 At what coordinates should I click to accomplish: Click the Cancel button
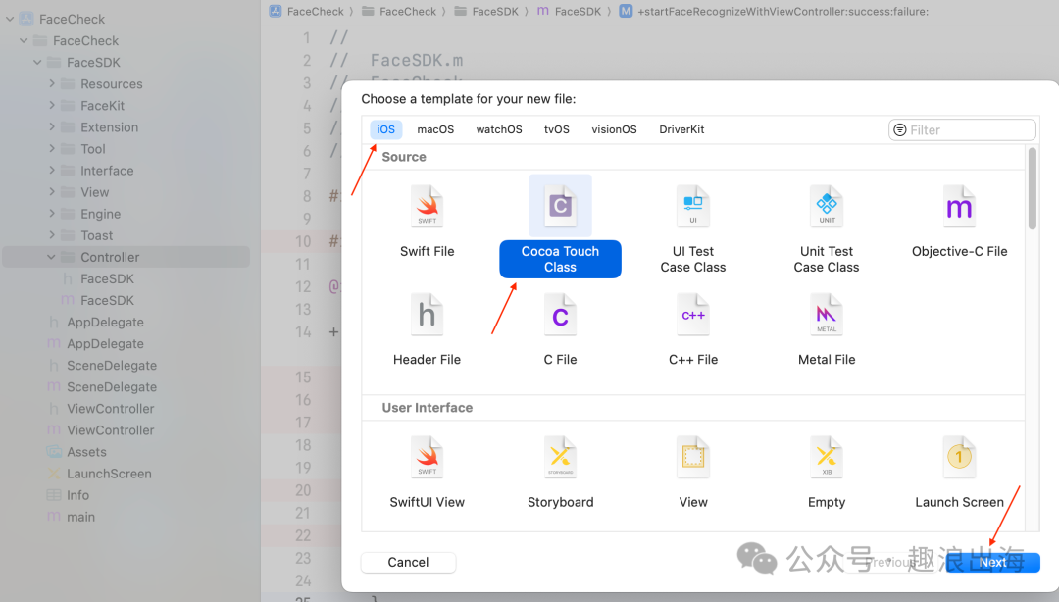pyautogui.click(x=408, y=562)
